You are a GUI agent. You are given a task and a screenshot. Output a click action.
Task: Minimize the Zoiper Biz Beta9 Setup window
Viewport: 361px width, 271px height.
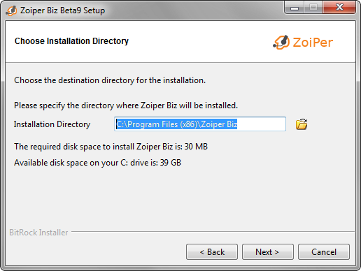pos(295,7)
